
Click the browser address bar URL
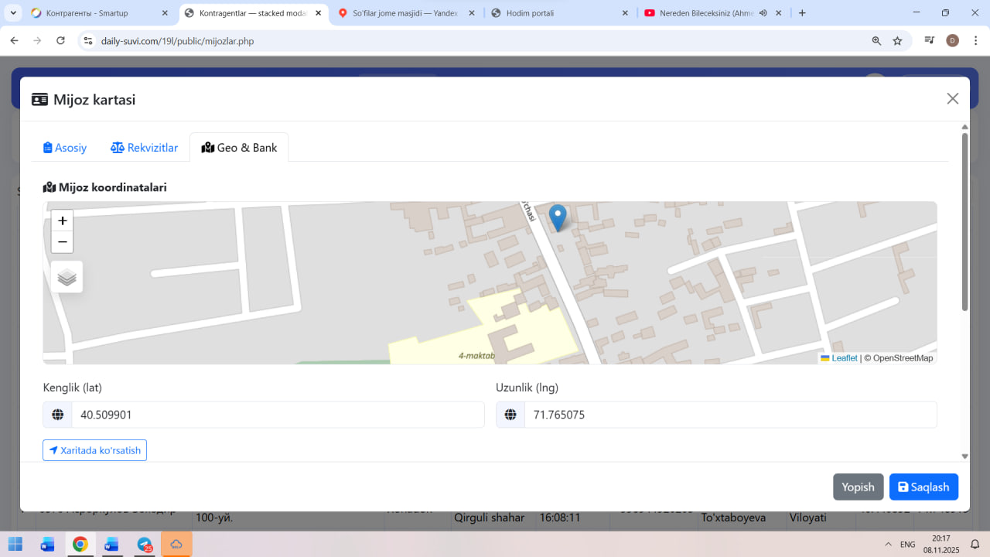177,41
